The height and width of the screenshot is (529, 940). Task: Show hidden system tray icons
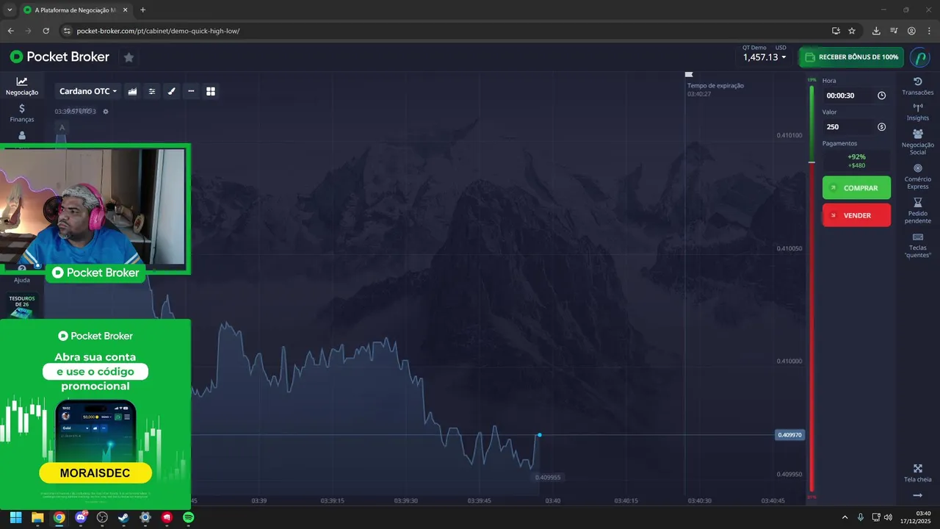point(845,517)
